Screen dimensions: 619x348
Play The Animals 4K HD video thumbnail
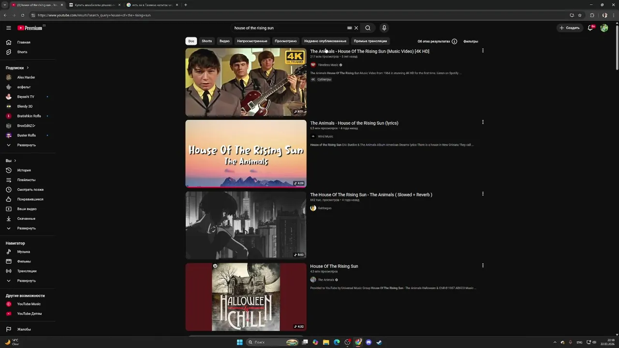pos(246,82)
